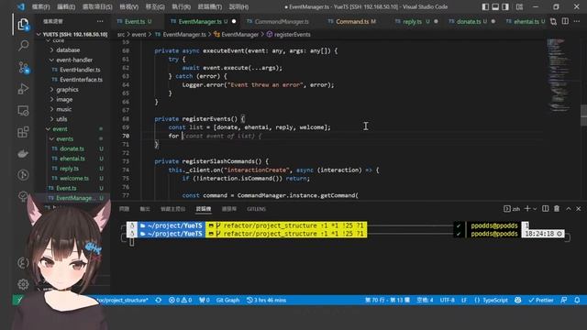Open editor more actions ellipsis
The image size is (587, 330).
[577, 21]
